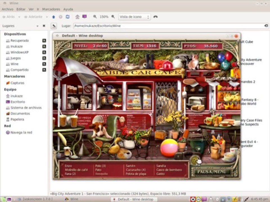Eject the Wine device
The image size is (270, 202).
click(44, 64)
